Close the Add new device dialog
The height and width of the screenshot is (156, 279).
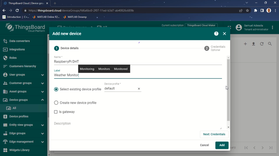click(224, 33)
